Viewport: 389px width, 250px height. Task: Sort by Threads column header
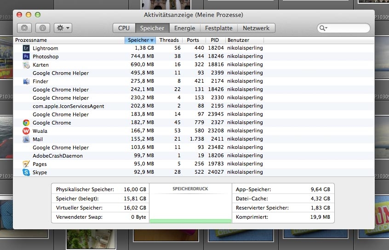(x=169, y=40)
